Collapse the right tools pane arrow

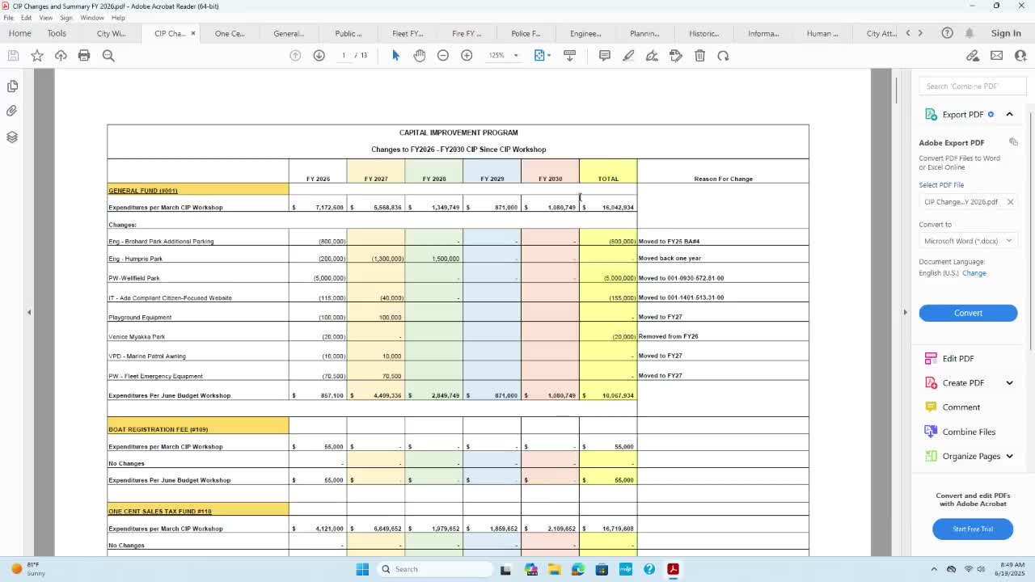[905, 312]
